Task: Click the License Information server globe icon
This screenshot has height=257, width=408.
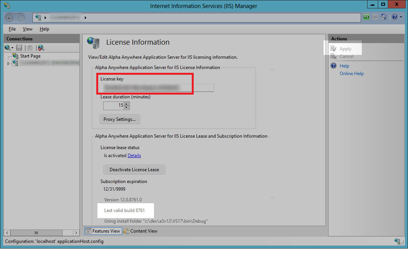Action: [x=94, y=43]
